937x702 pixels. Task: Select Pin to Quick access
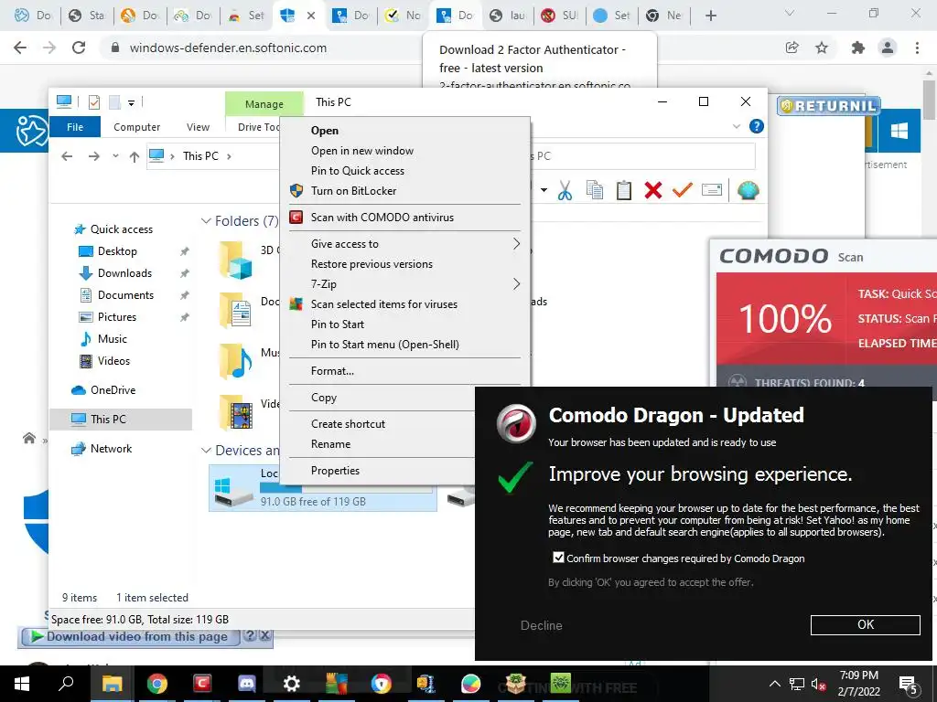358,171
